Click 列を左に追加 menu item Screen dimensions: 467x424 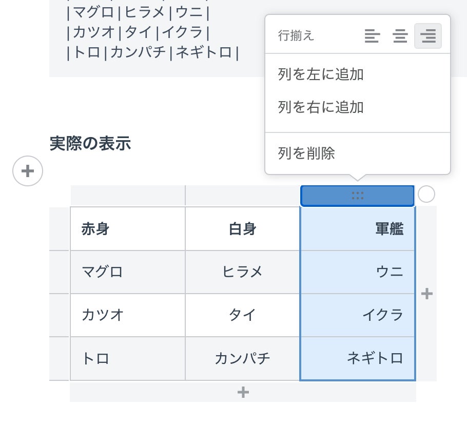(x=321, y=75)
